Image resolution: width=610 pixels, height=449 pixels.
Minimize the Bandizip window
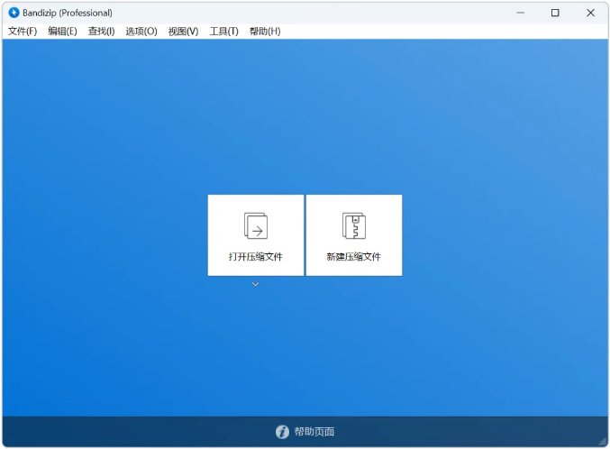click(x=521, y=13)
